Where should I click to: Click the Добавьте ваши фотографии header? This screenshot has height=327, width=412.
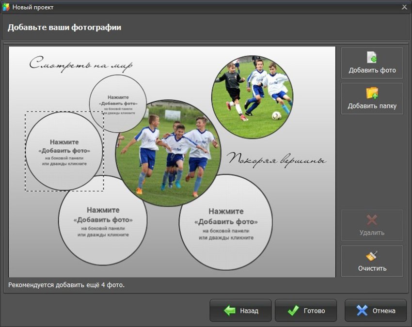tap(64, 28)
